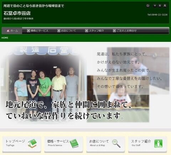Click the print icon in header
The width and height of the screenshot is (171, 155).
(x=148, y=6)
